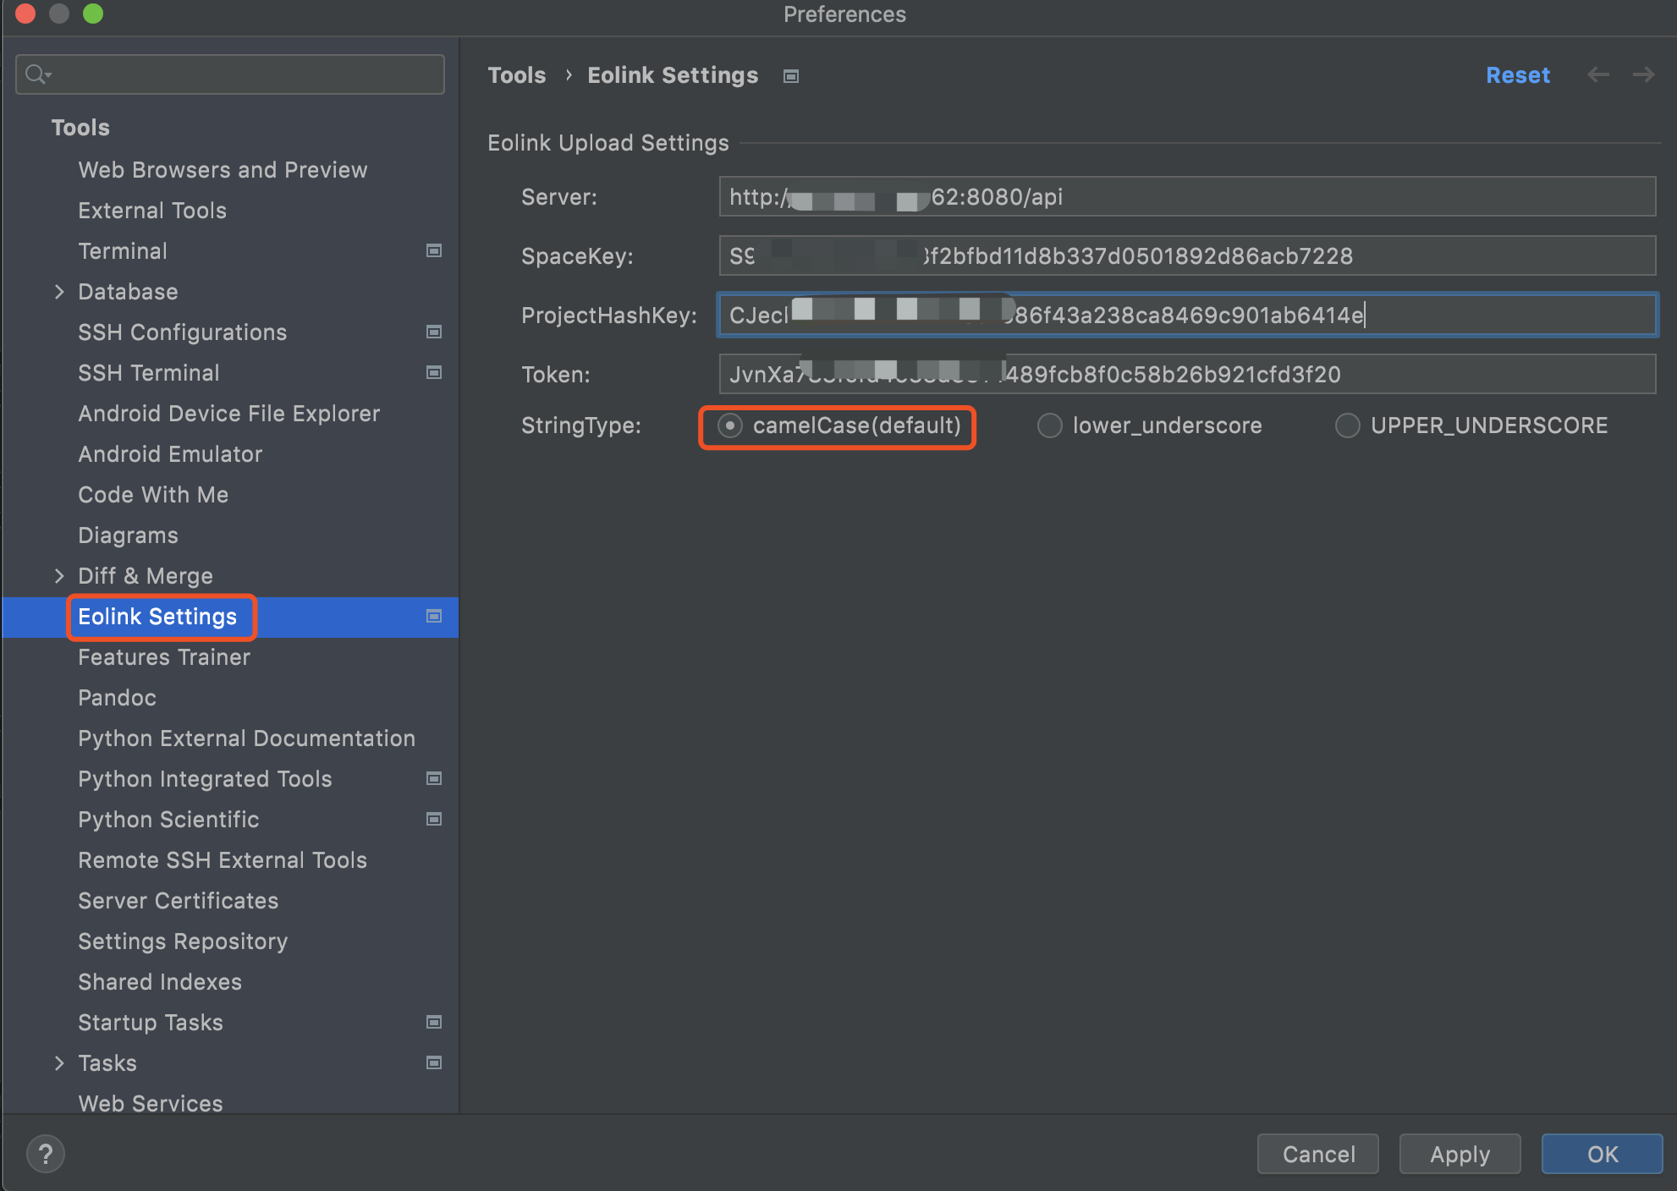Open Android Emulator settings
This screenshot has height=1191, width=1677.
click(170, 454)
